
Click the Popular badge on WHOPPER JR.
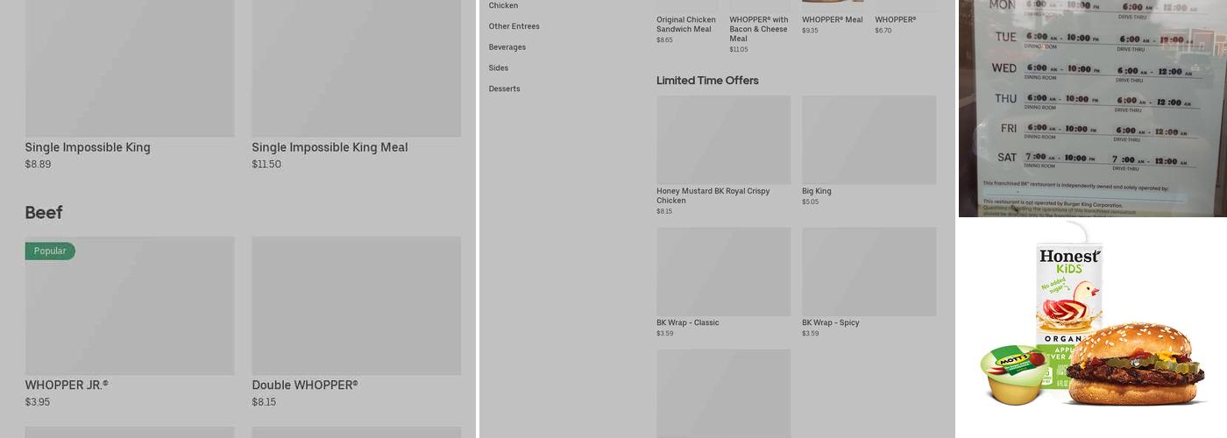click(50, 251)
